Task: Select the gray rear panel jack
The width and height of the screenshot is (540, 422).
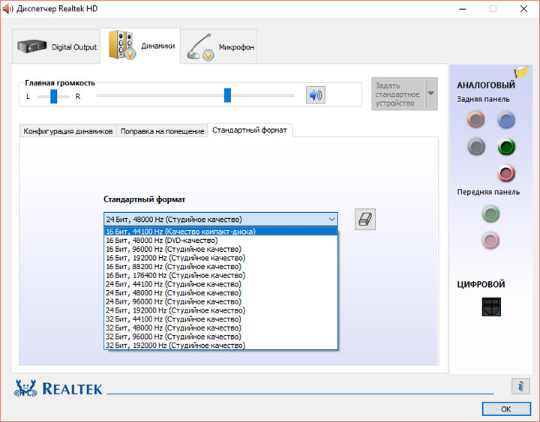Action: (x=476, y=147)
